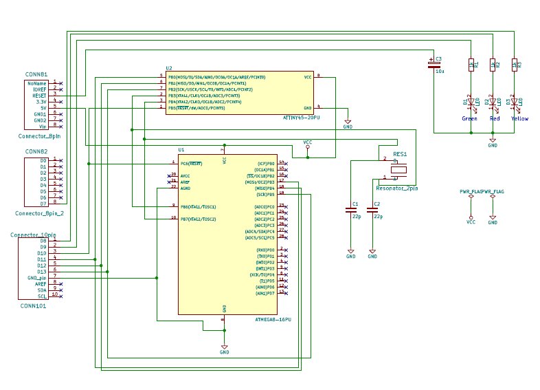Click the Connector_10pin label
Screen dimensions: 540x390
point(33,235)
